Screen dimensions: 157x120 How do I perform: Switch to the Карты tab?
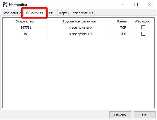click(x=64, y=13)
